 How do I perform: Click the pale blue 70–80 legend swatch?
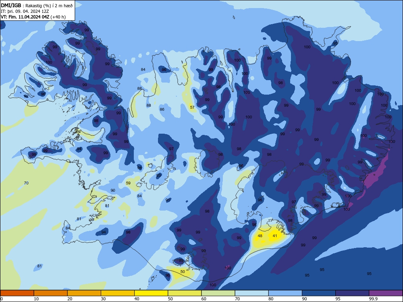(251, 293)
